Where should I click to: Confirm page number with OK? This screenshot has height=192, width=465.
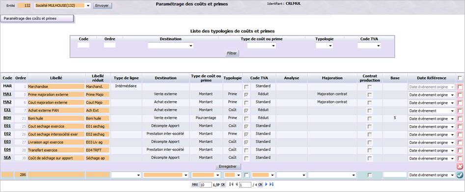(260, 185)
